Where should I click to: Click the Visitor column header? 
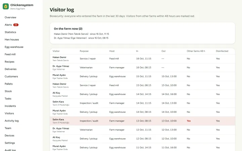point(56,51)
